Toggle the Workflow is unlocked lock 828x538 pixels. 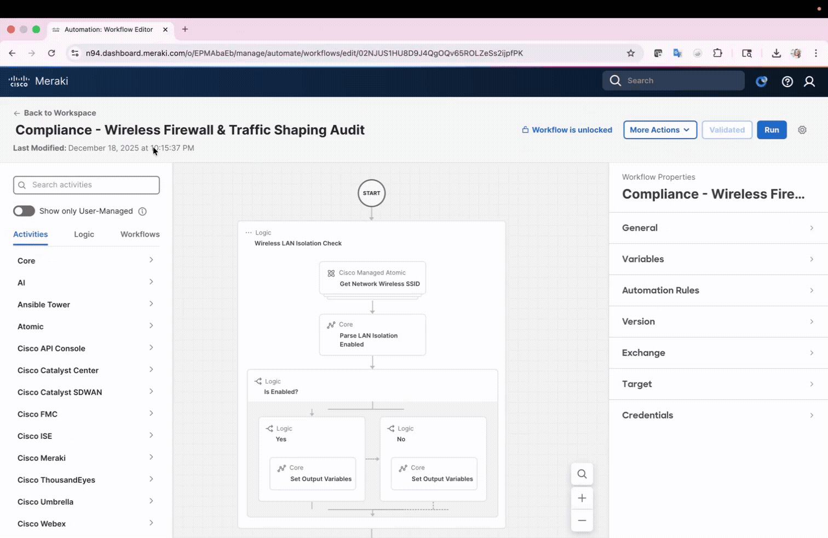[x=567, y=130]
